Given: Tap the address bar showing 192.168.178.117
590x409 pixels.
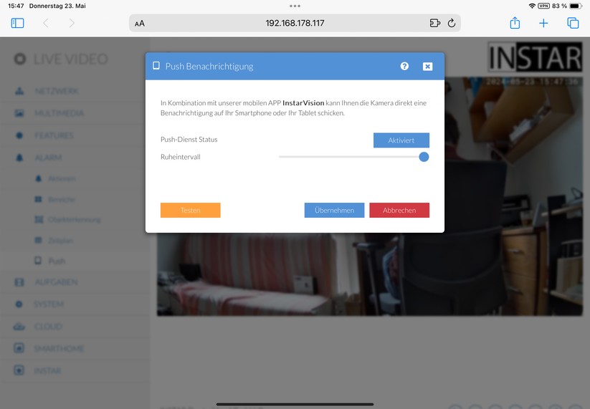Looking at the screenshot, I should 295,23.
